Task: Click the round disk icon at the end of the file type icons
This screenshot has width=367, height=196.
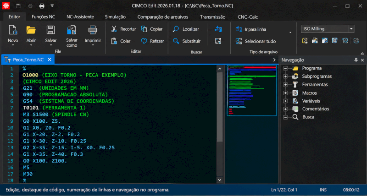Action: pyautogui.click(x=356, y=41)
